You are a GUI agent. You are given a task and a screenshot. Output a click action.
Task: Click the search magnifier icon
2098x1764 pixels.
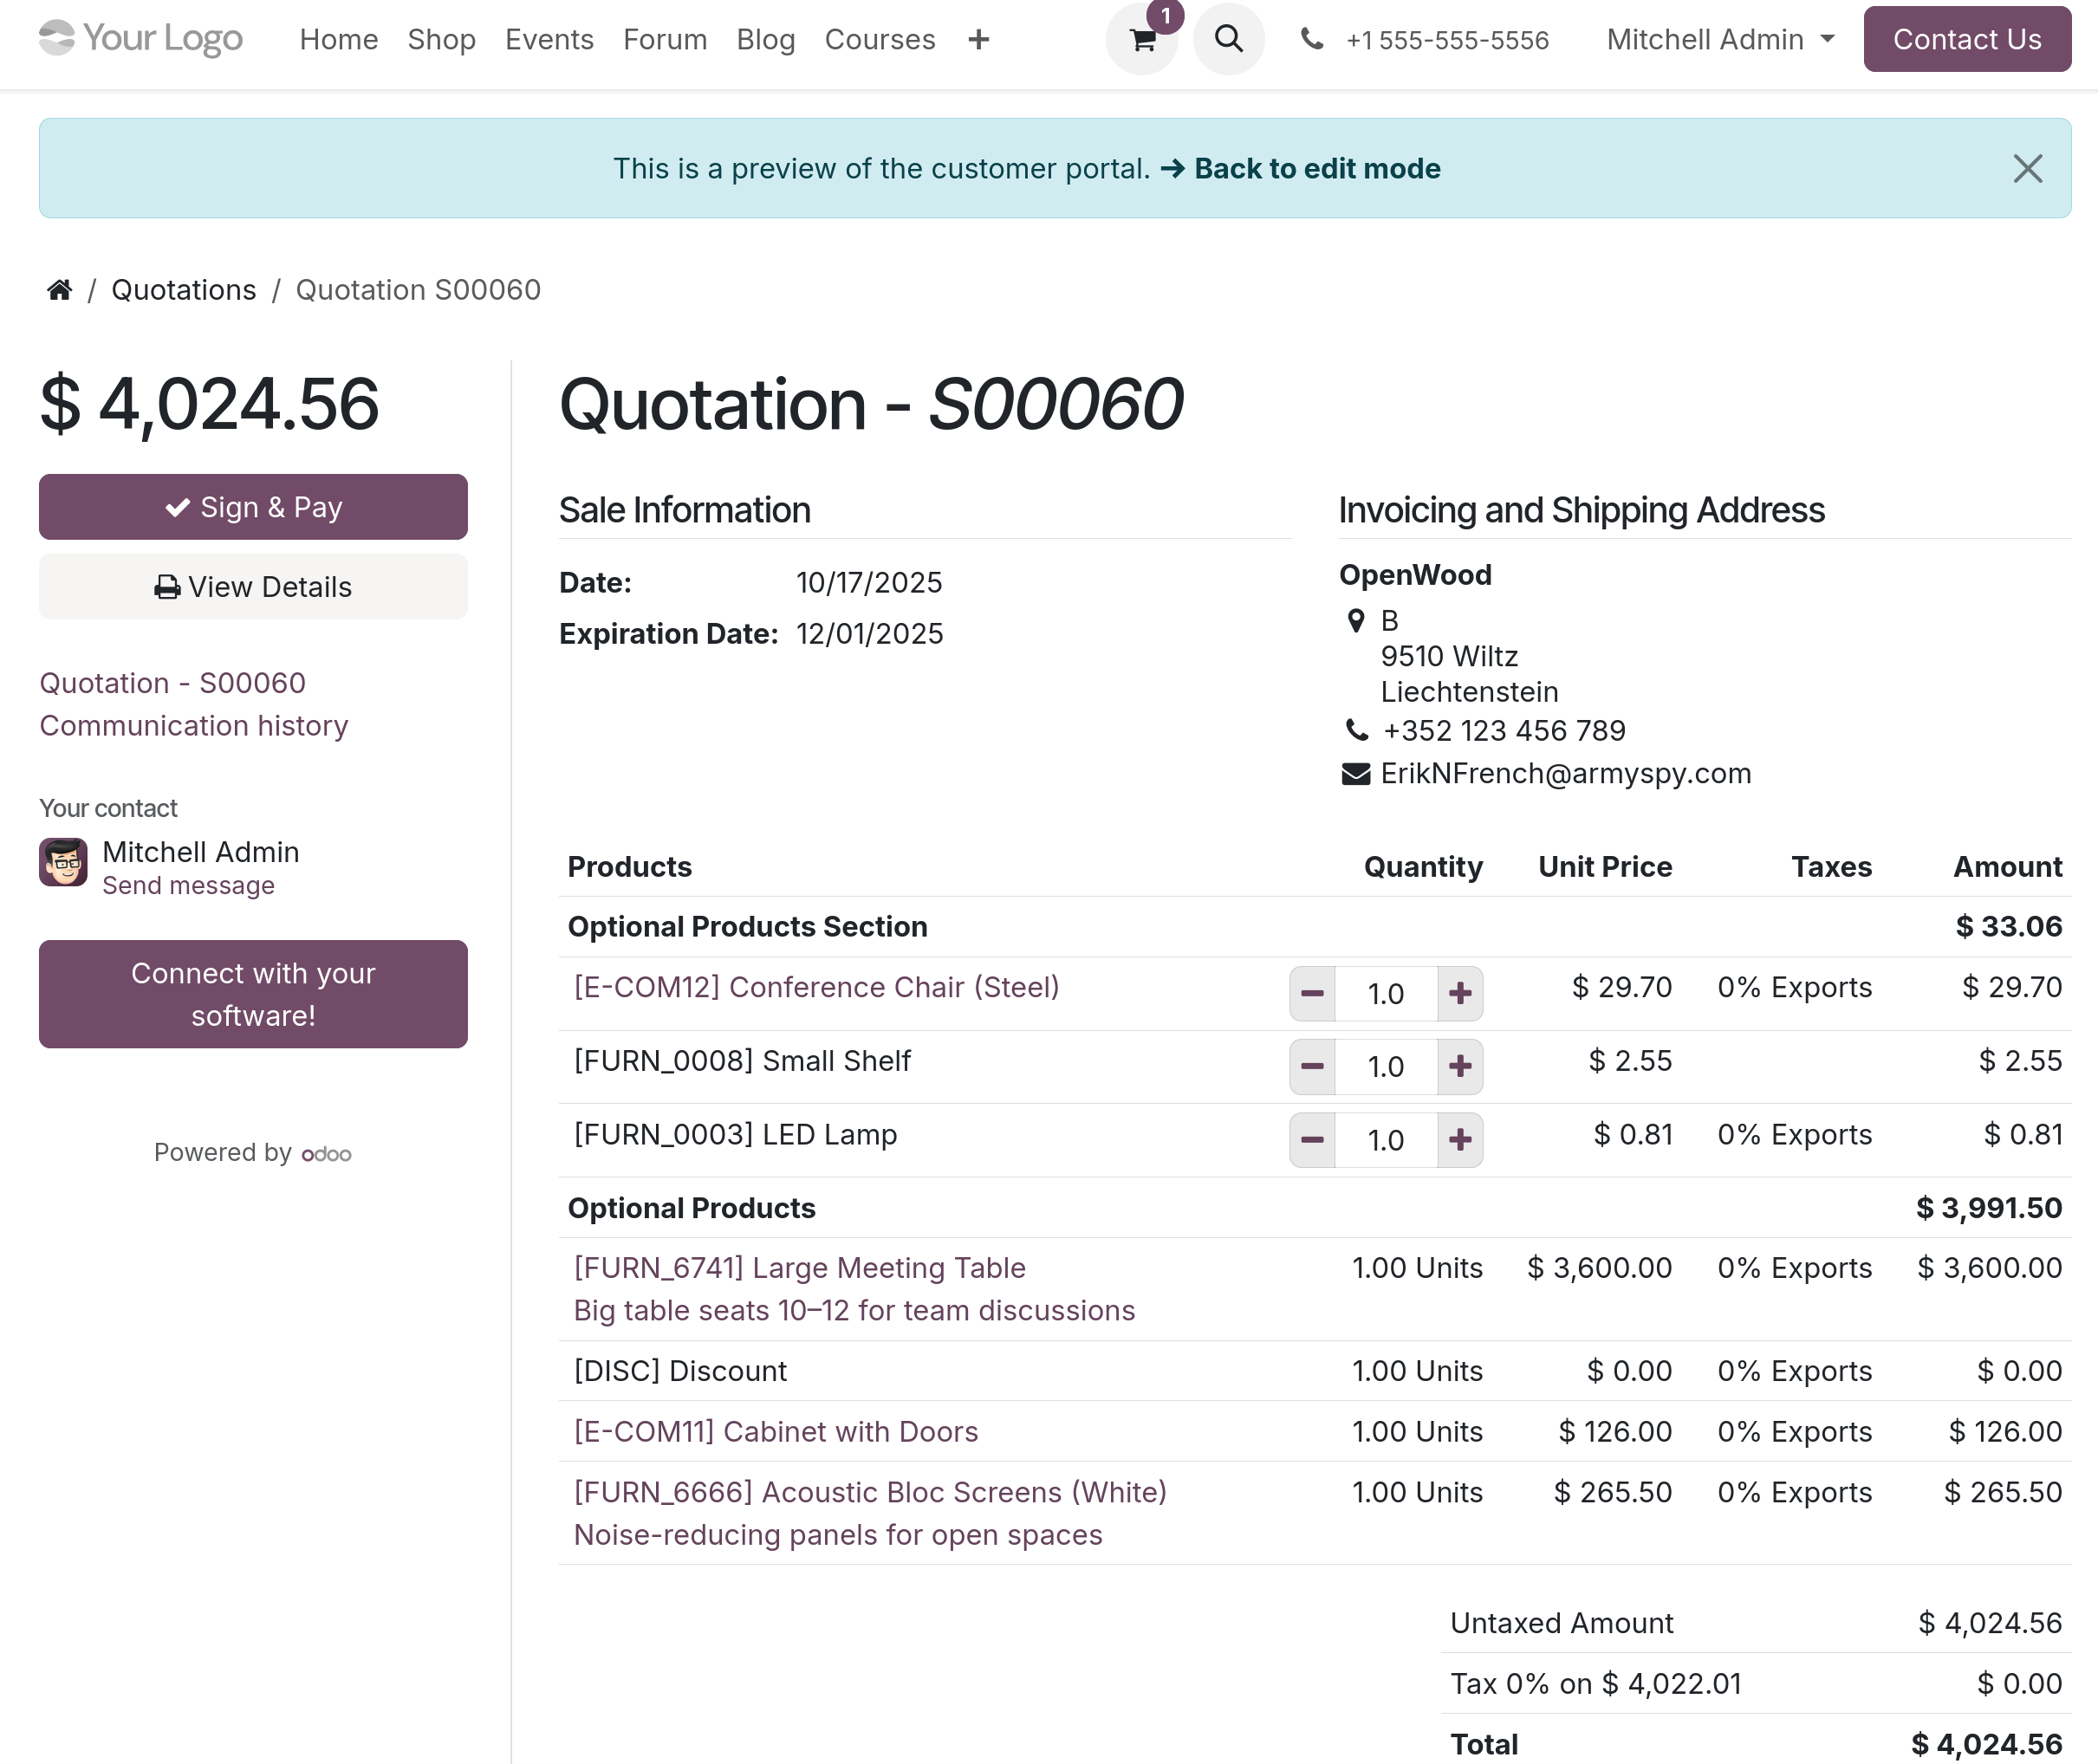click(x=1228, y=40)
